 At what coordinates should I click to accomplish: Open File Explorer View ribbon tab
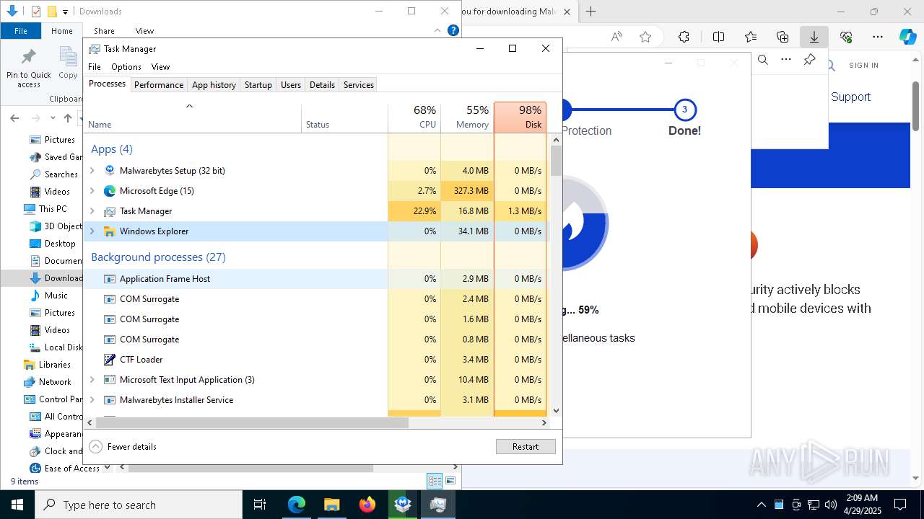point(144,31)
